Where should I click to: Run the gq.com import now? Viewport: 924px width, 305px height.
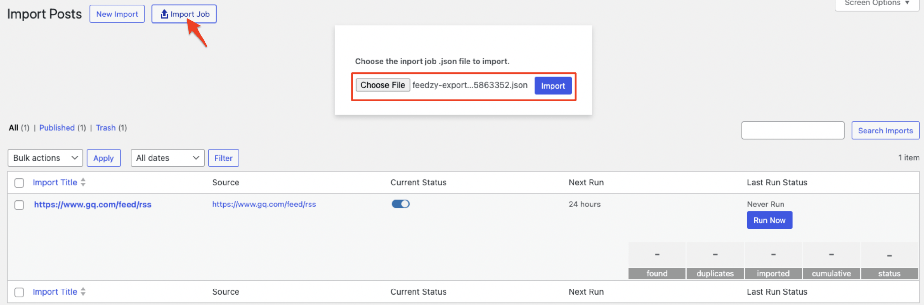tap(769, 220)
